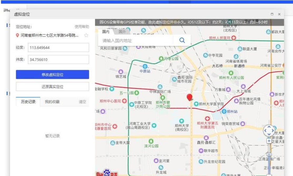The height and width of the screenshot is (176, 293).
Task: Click the red location pin on map
Action: [190, 97]
